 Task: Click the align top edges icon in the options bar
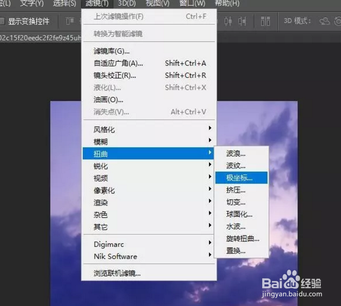click(70, 21)
